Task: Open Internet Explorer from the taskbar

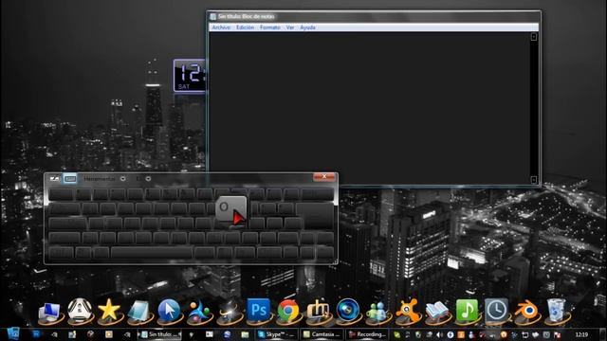Action: 228,334
